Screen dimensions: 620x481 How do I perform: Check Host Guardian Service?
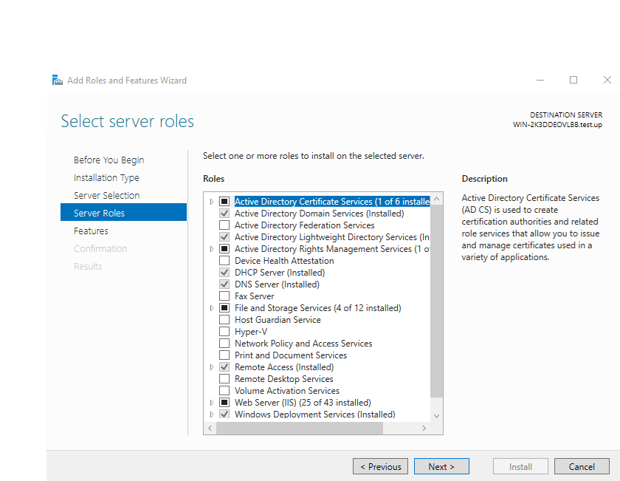224,320
